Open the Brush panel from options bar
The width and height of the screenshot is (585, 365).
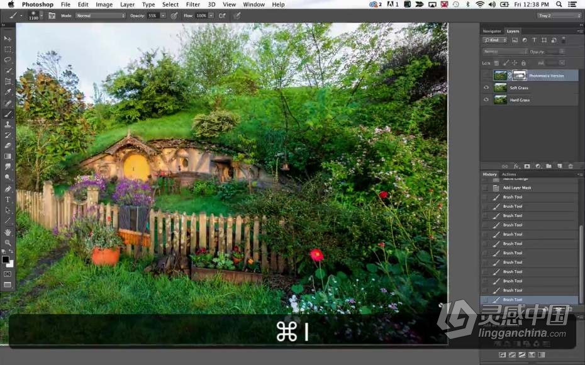tap(52, 16)
